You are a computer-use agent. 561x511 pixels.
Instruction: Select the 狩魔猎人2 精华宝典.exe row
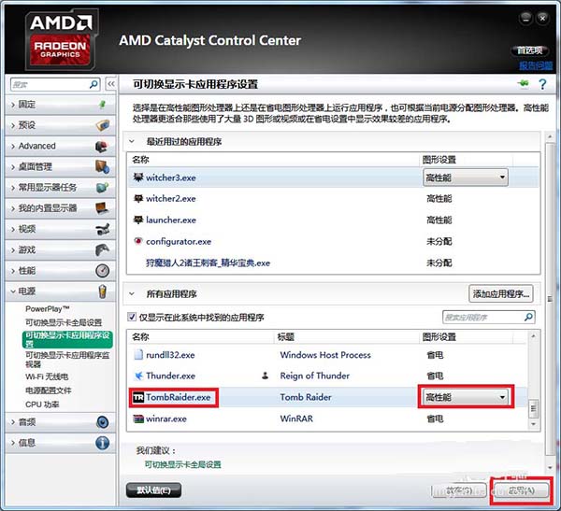coord(333,263)
